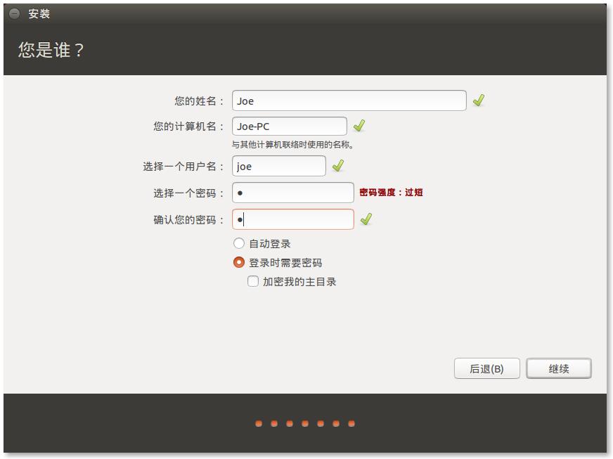The image size is (613, 459).
Task: Click the computer name field with Joe-PC
Action: tap(289, 127)
